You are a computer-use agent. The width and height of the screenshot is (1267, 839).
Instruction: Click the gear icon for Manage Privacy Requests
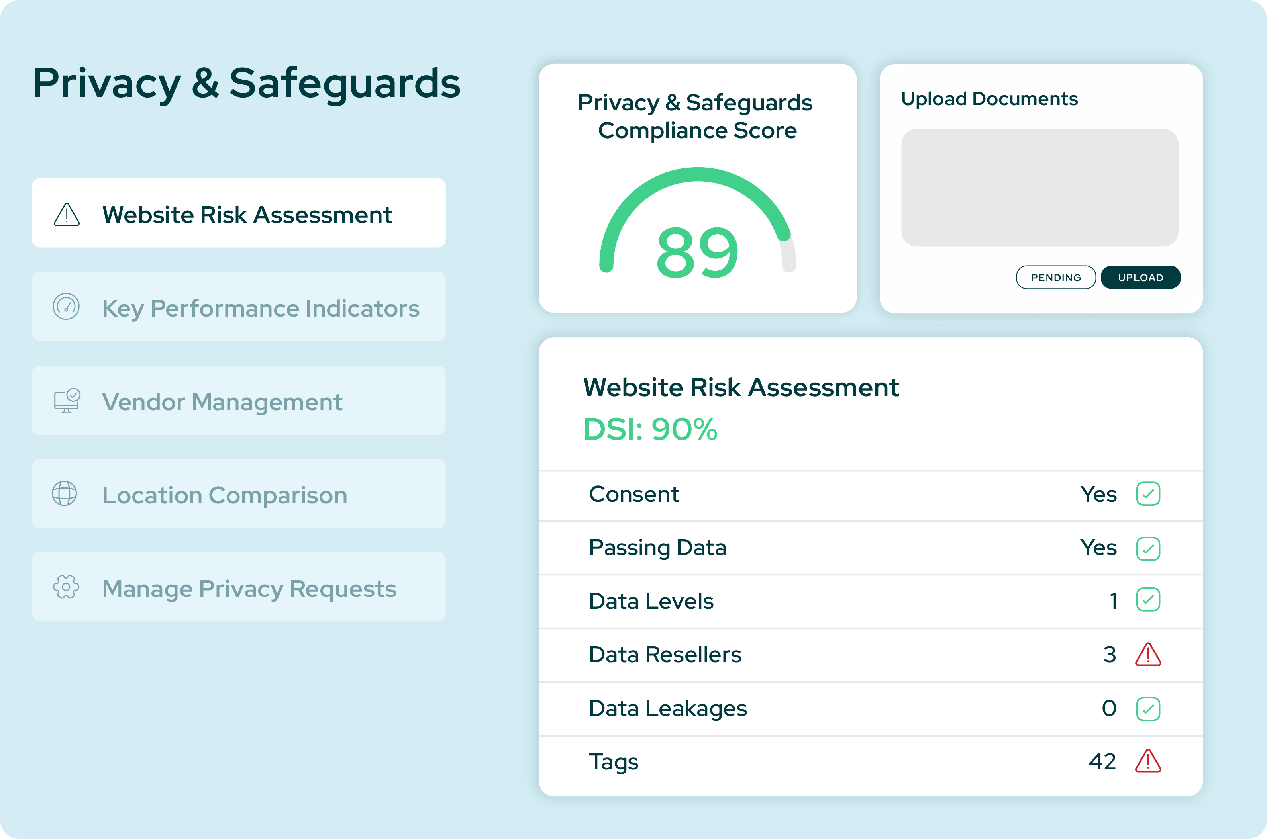click(66, 587)
